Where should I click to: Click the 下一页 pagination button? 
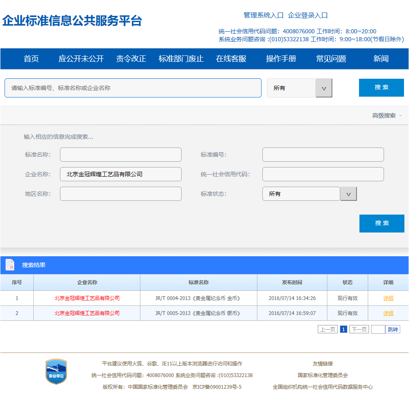click(x=359, y=330)
